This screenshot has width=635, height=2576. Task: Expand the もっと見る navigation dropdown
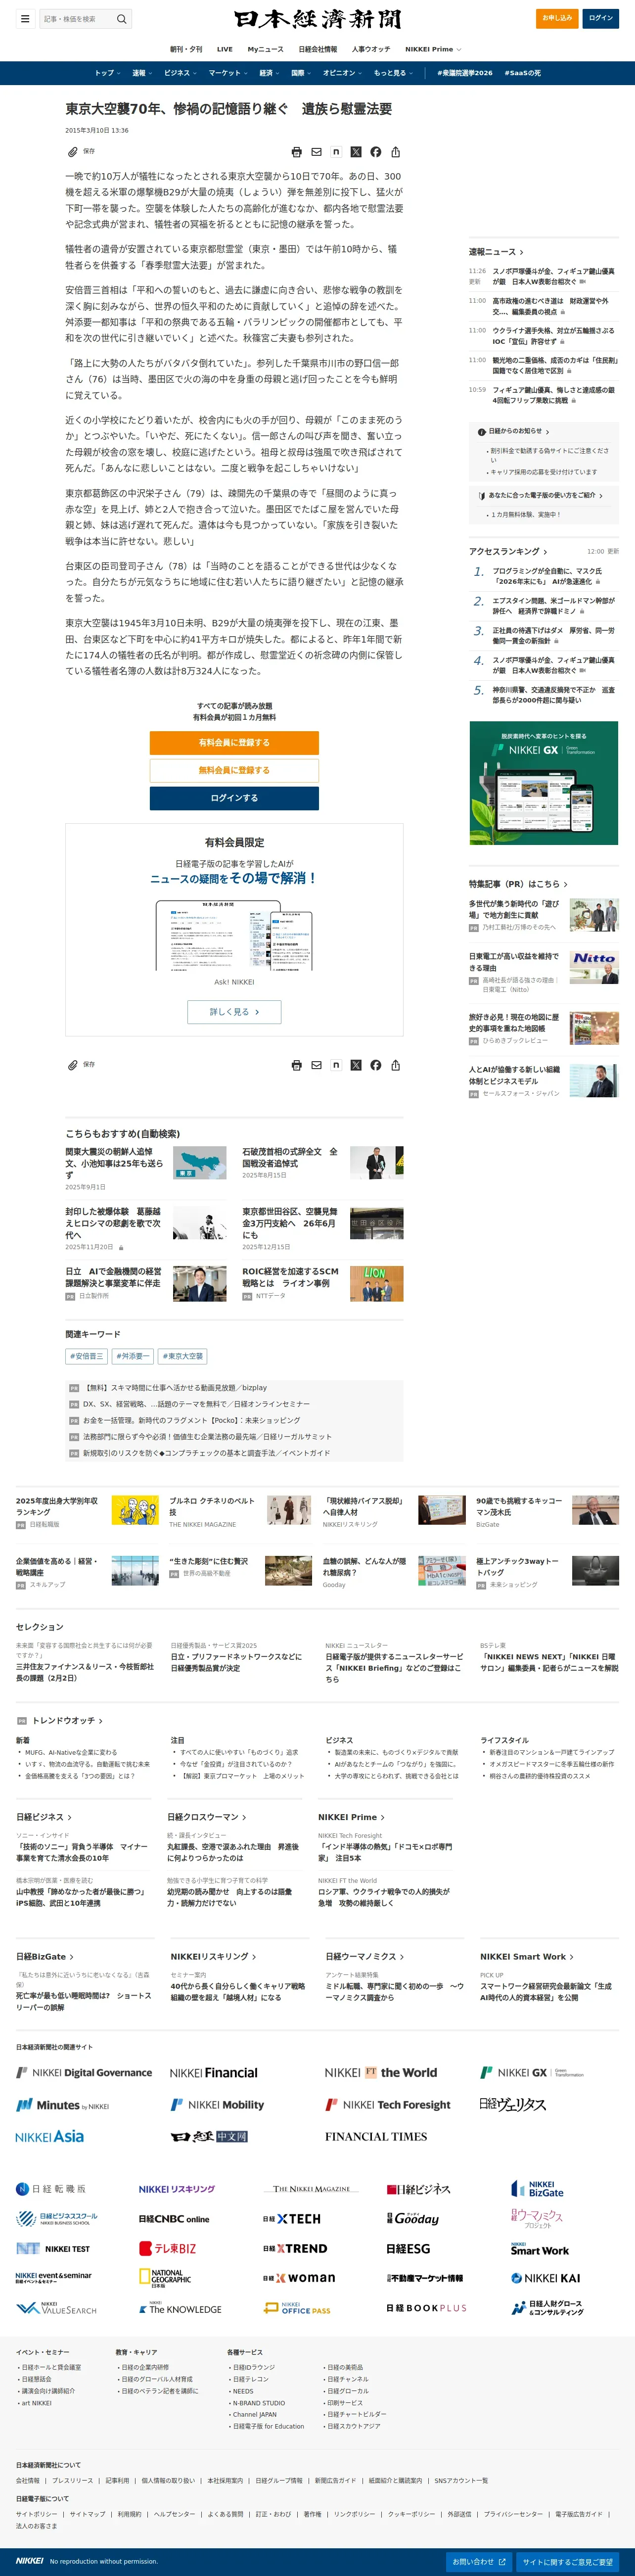click(393, 73)
